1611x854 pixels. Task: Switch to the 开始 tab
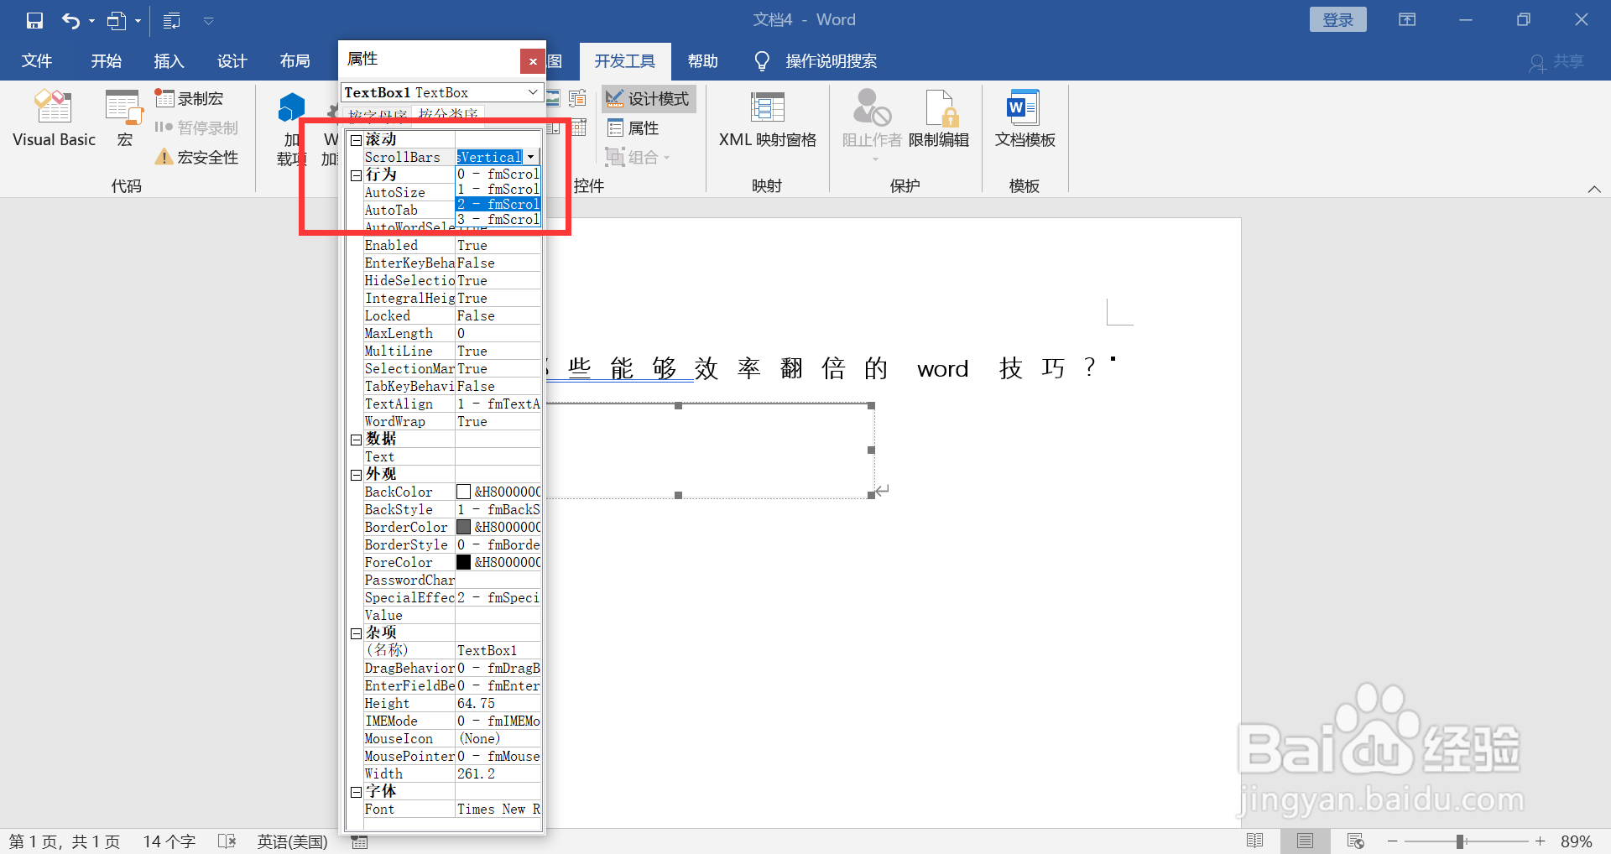coord(107,61)
